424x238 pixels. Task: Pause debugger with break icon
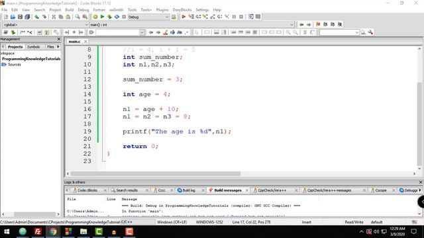coord(234,17)
